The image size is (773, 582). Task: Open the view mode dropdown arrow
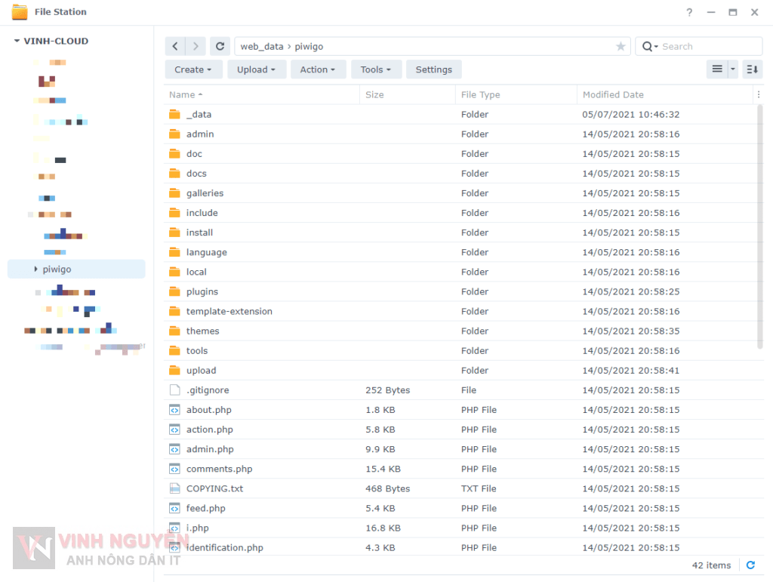731,69
